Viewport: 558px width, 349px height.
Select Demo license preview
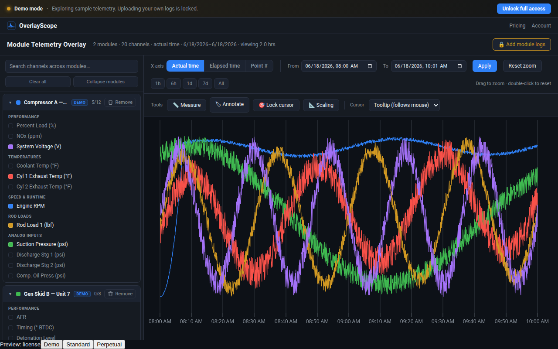[x=51, y=344]
